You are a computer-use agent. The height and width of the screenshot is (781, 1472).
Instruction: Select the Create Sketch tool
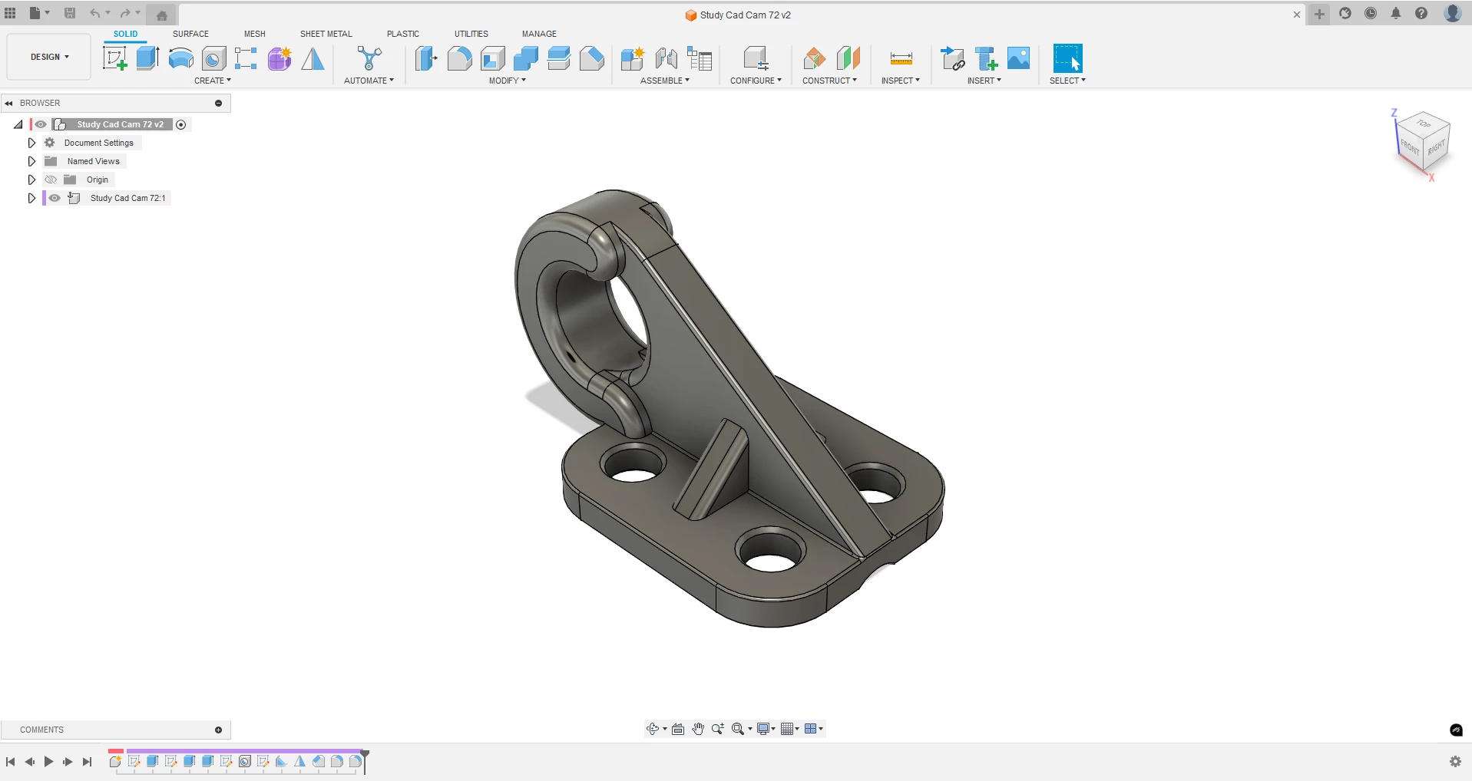[114, 58]
